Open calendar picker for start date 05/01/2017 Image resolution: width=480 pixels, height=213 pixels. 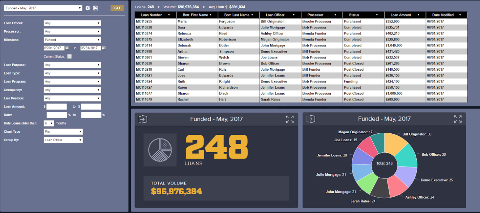pyautogui.click(x=67, y=48)
